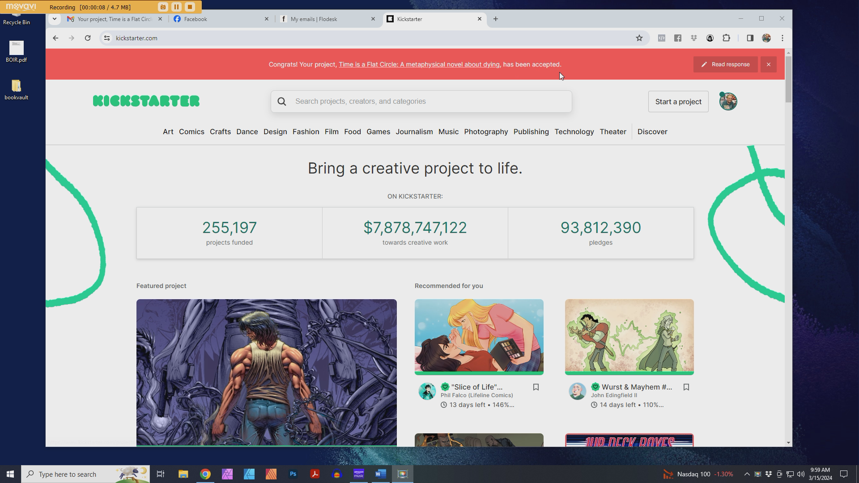The height and width of the screenshot is (483, 859).
Task: Bookmark the "Slice of Life" project
Action: [x=536, y=387]
